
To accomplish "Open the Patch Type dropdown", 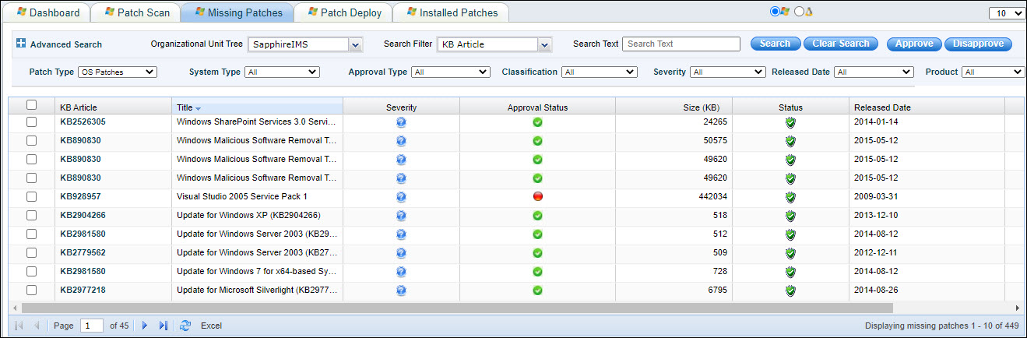I will (x=117, y=72).
